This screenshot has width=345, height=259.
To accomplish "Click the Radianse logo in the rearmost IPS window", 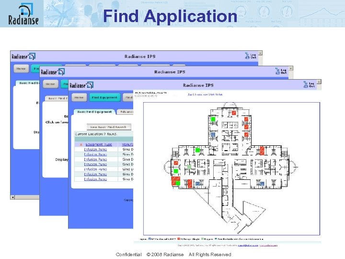I will point(23,57).
